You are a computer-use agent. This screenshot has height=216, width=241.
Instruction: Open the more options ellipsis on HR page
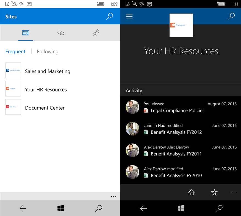click(x=234, y=192)
